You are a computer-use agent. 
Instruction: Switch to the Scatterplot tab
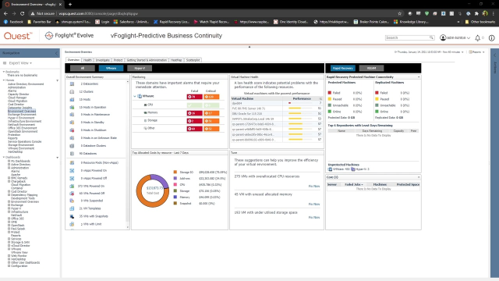193,60
